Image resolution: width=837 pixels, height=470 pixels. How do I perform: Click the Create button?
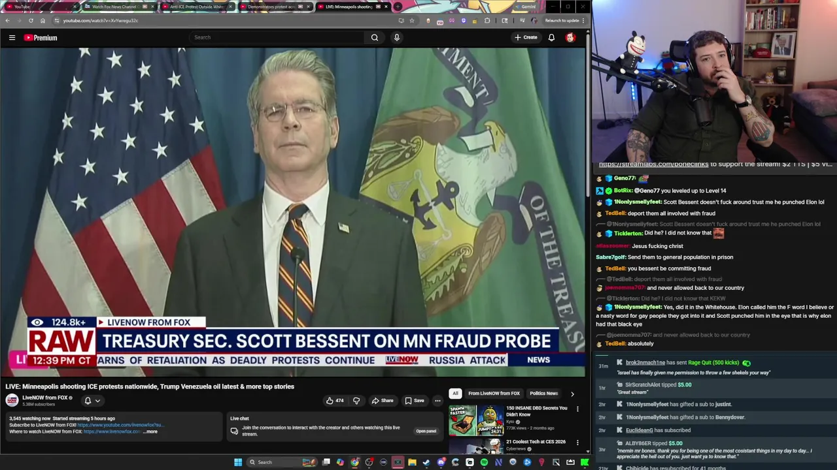[x=526, y=37]
